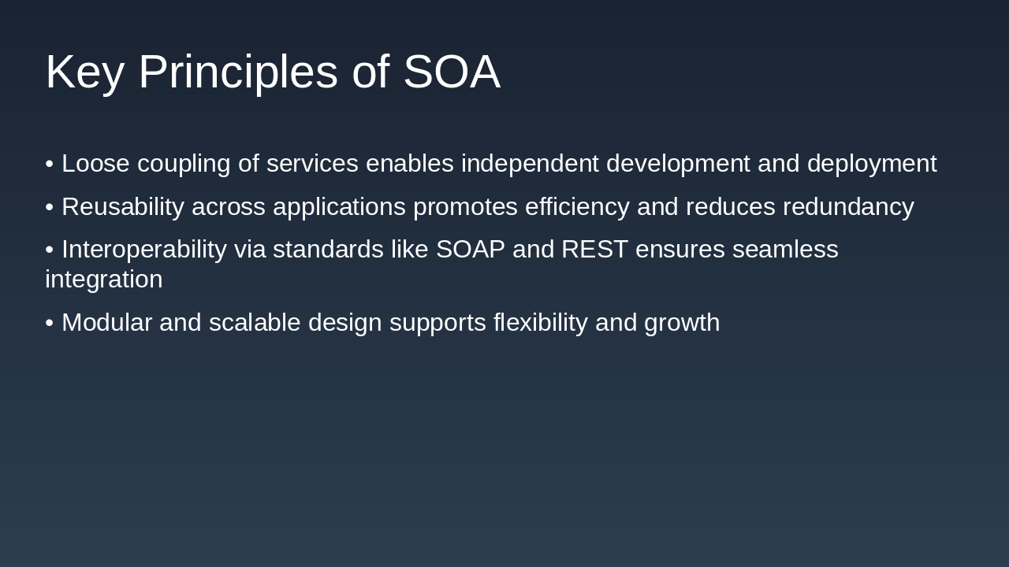Click the word "independent" in the first bullet
Image resolution: width=1009 pixels, height=567 pixels.
[530, 164]
